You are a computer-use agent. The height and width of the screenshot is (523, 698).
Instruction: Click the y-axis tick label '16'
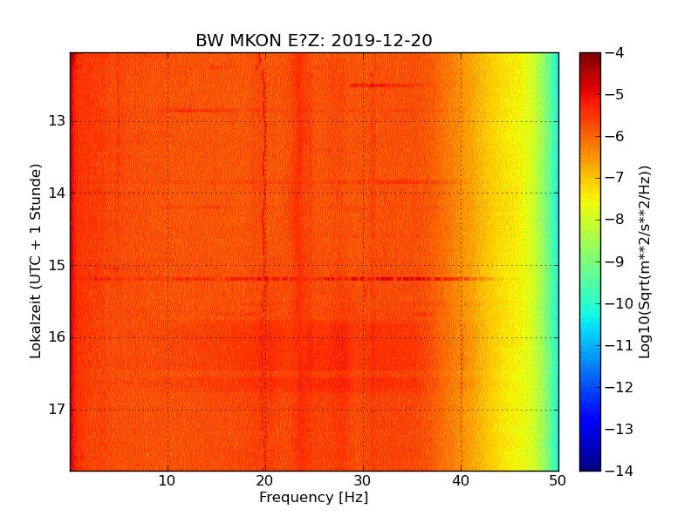click(x=57, y=337)
